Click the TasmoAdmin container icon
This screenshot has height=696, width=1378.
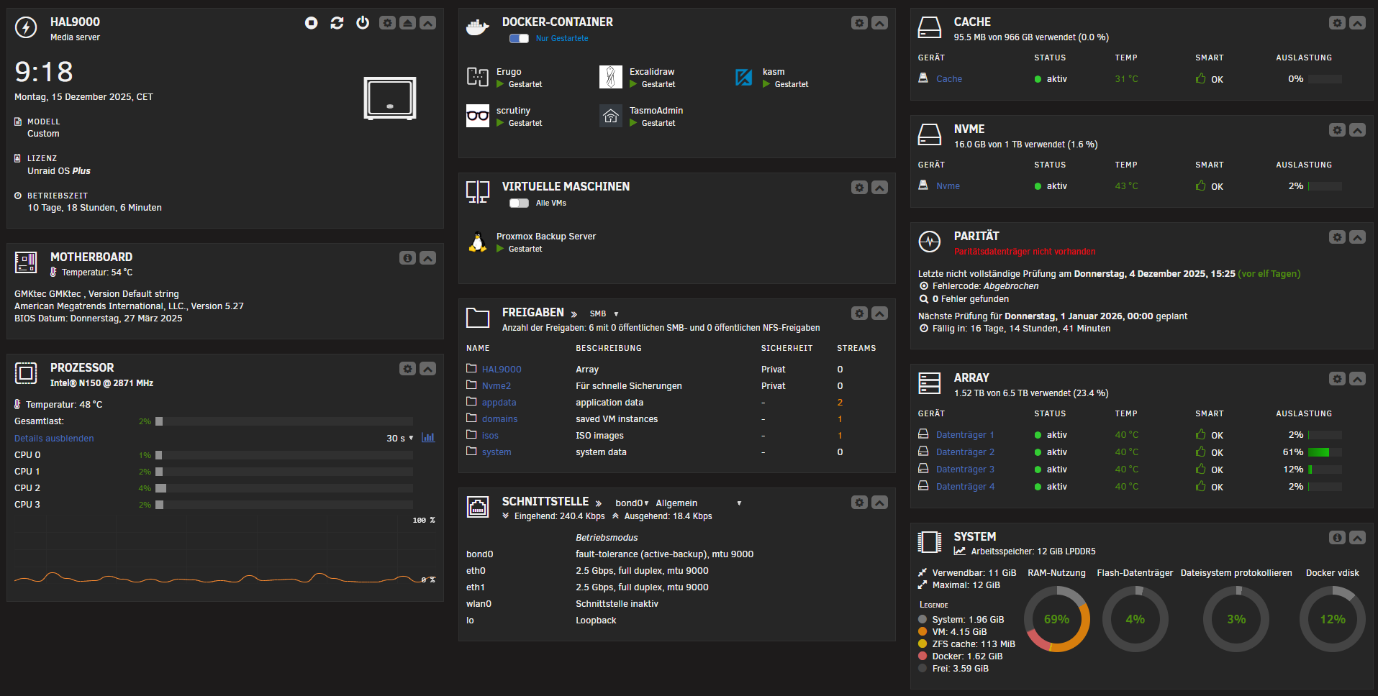610,116
